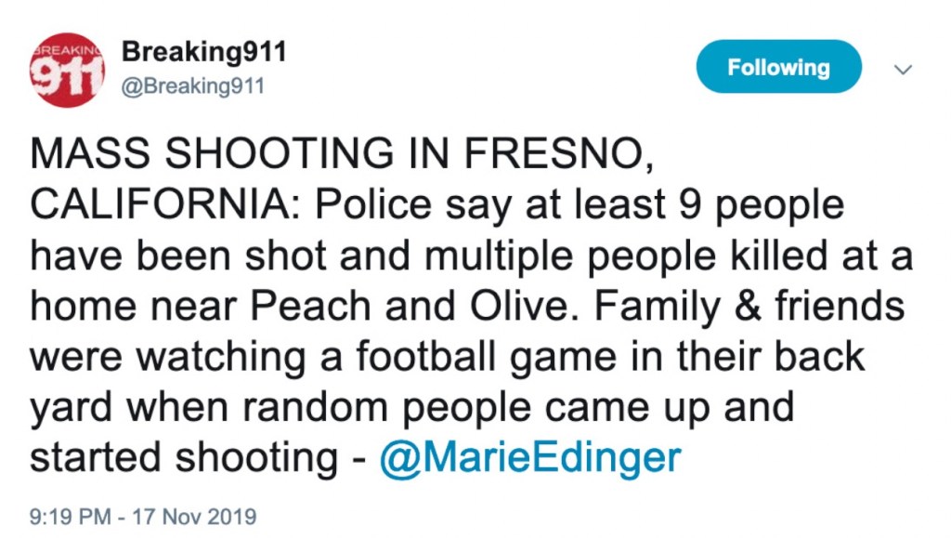
Task: Toggle the Following button
Action: point(778,67)
